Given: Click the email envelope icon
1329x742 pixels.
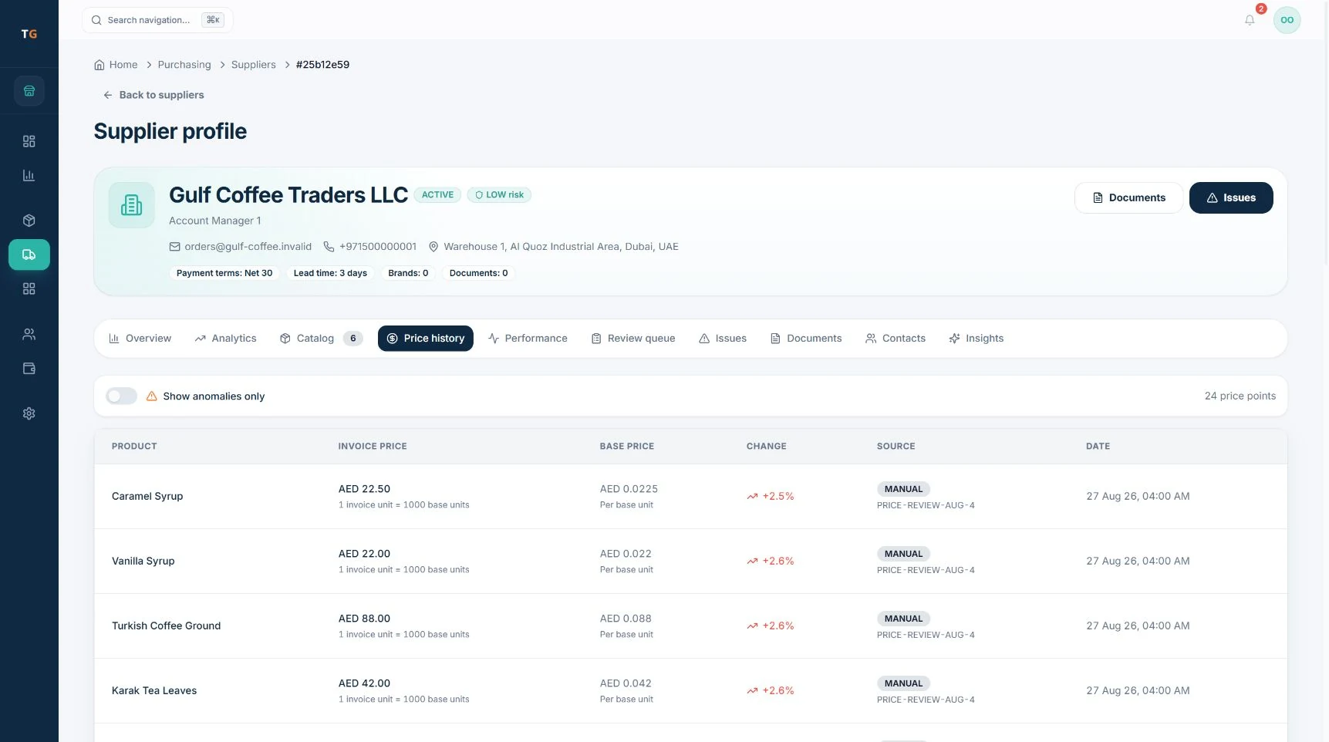Looking at the screenshot, I should coord(174,247).
